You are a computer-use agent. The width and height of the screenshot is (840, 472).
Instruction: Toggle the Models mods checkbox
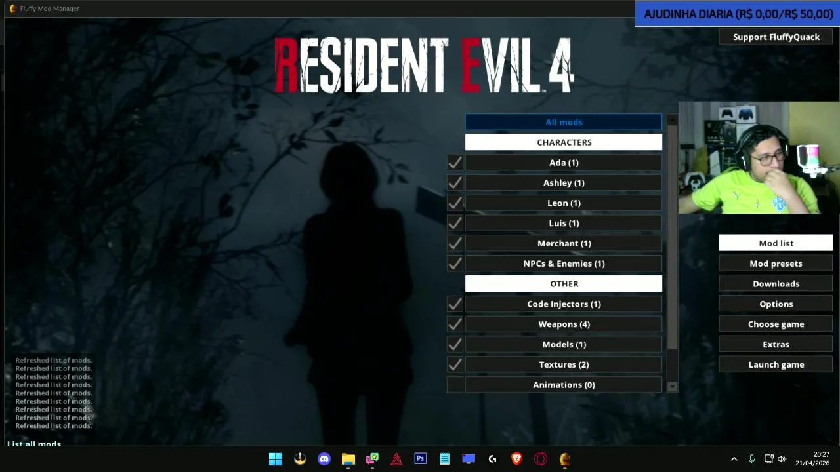[455, 345]
